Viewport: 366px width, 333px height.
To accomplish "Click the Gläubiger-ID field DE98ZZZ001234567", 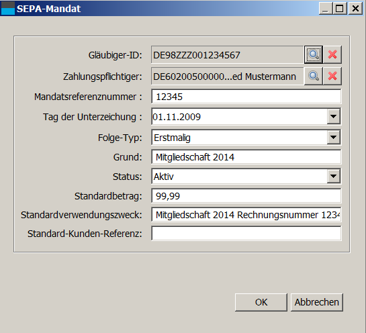I will point(228,55).
